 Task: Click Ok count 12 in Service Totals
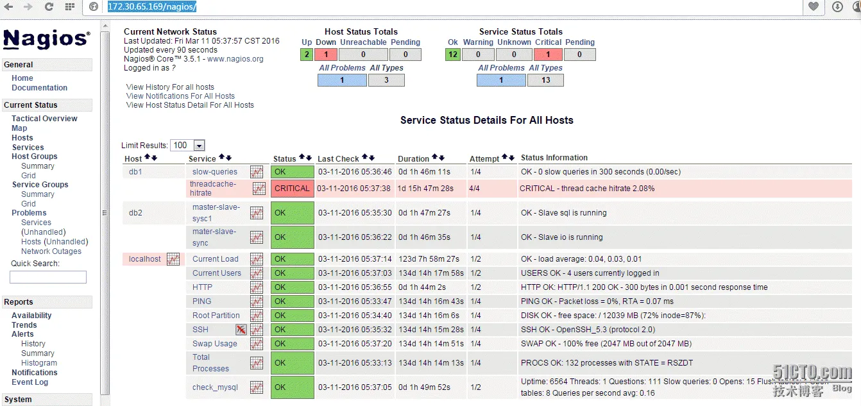click(x=453, y=55)
